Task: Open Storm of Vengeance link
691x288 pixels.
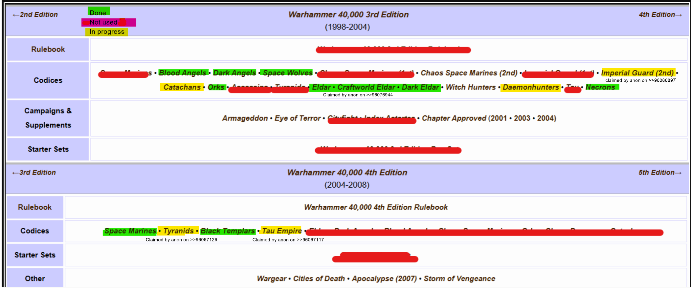Action: (x=459, y=278)
